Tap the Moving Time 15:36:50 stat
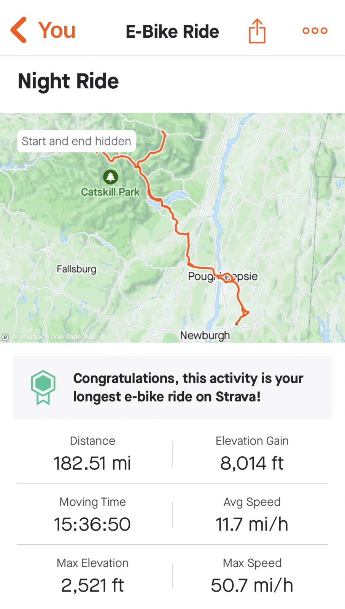Viewport: 345px width, 609px height. pyautogui.click(x=92, y=515)
